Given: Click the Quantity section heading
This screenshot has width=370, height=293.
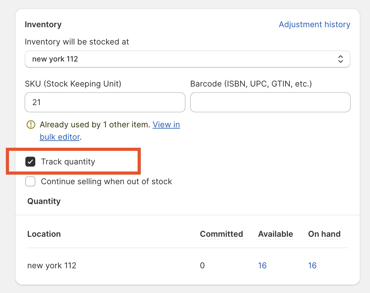Looking at the screenshot, I should 44,201.
